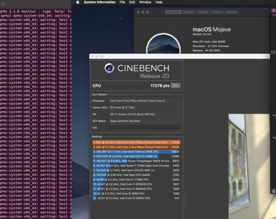Open the File menu

pyautogui.click(x=122, y=2)
